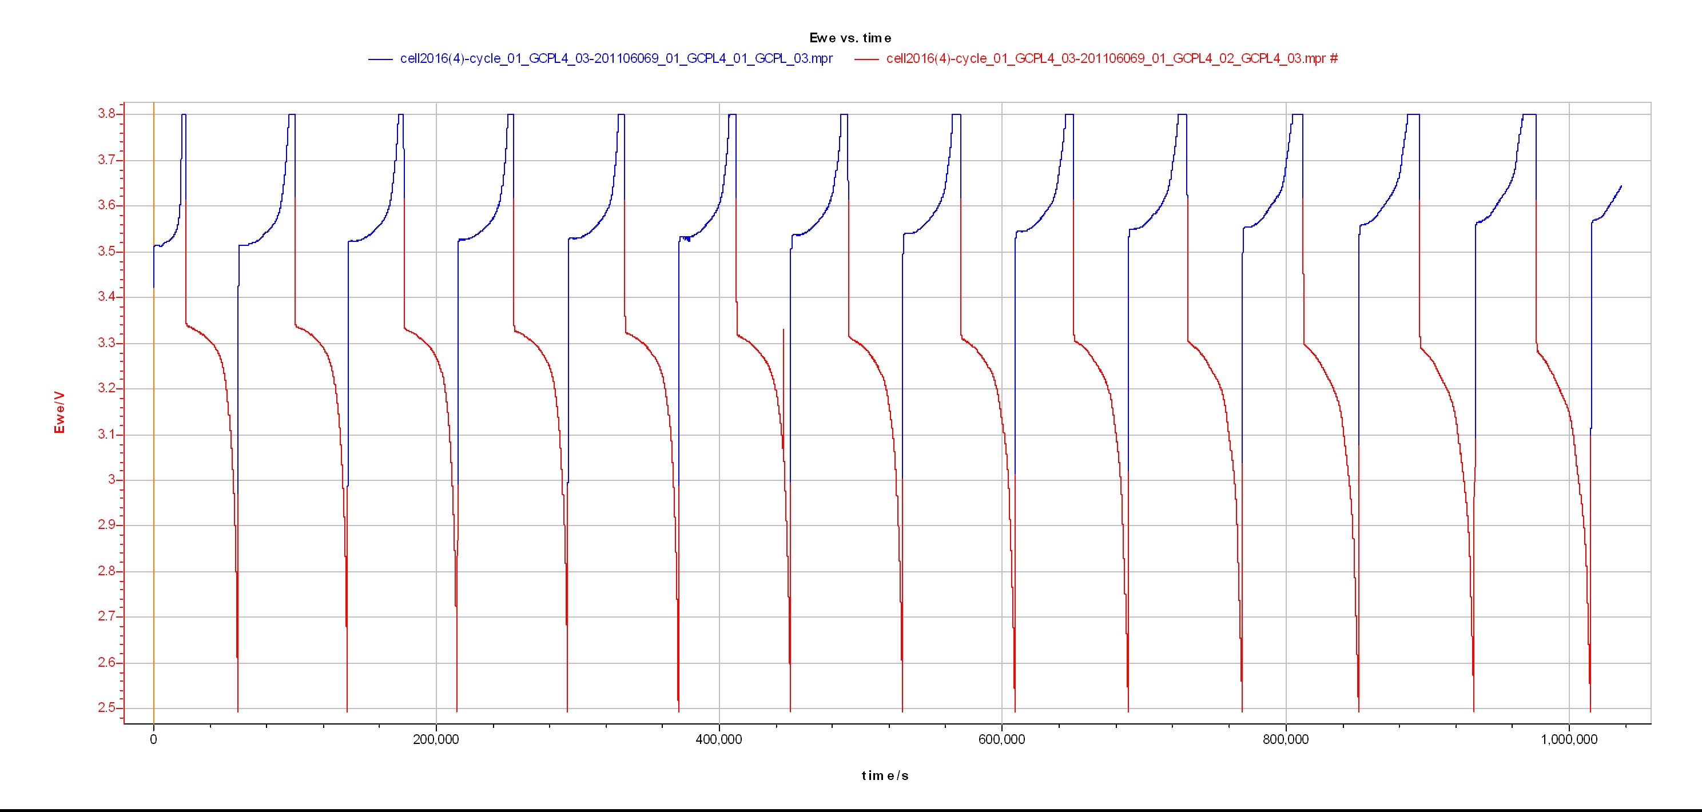1702x812 pixels.
Task: Click the 200,000 x-axis tick label
Action: click(x=435, y=740)
